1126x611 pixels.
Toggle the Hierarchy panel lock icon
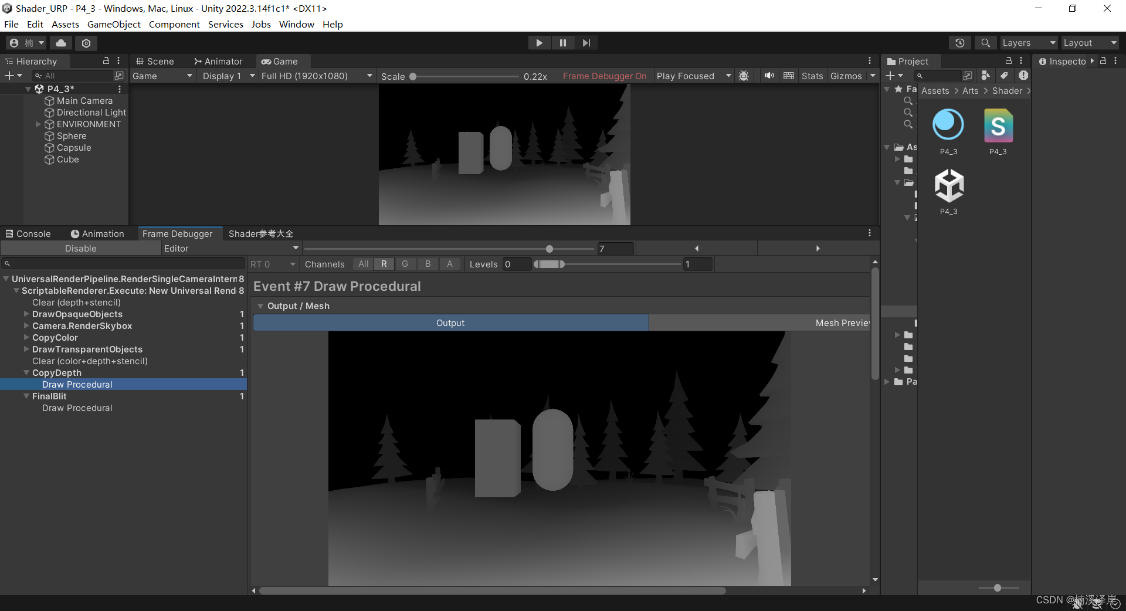pos(106,61)
